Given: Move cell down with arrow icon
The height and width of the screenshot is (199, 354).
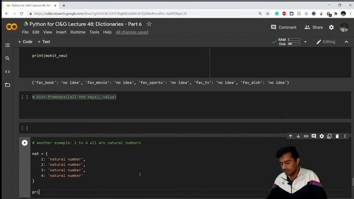Looking at the screenshot, I should [x=298, y=137].
